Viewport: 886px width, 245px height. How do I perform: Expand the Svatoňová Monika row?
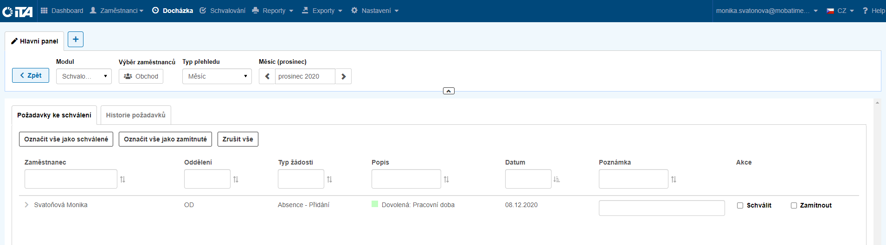pos(26,205)
